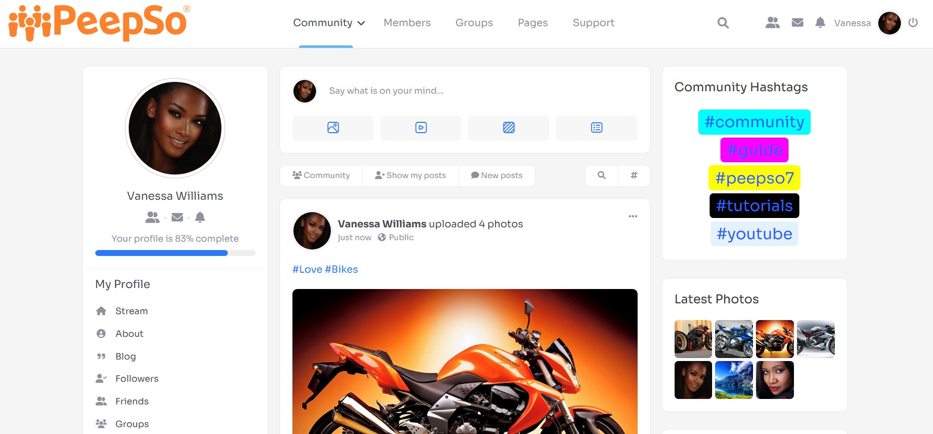Click the small avatar in postbox
Image resolution: width=933 pixels, height=434 pixels.
tap(305, 91)
